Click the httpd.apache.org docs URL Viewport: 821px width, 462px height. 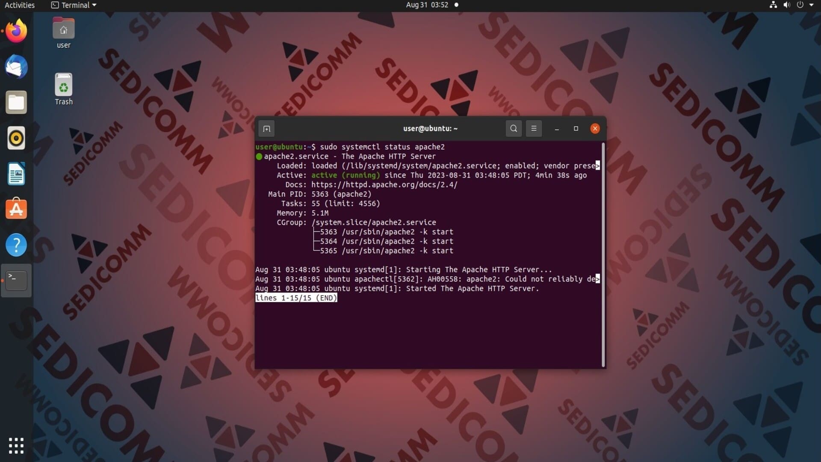coord(384,185)
